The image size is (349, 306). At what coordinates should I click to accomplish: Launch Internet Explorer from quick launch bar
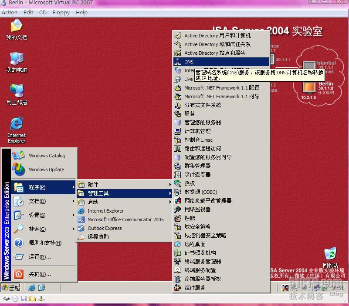click(x=32, y=288)
